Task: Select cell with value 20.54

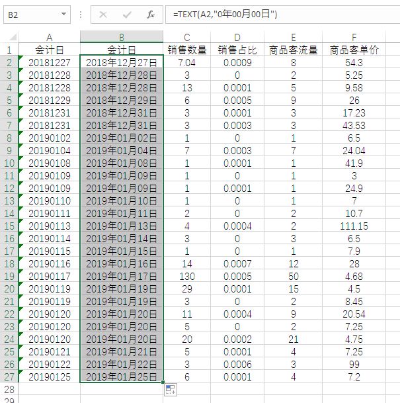Action: [x=354, y=314]
